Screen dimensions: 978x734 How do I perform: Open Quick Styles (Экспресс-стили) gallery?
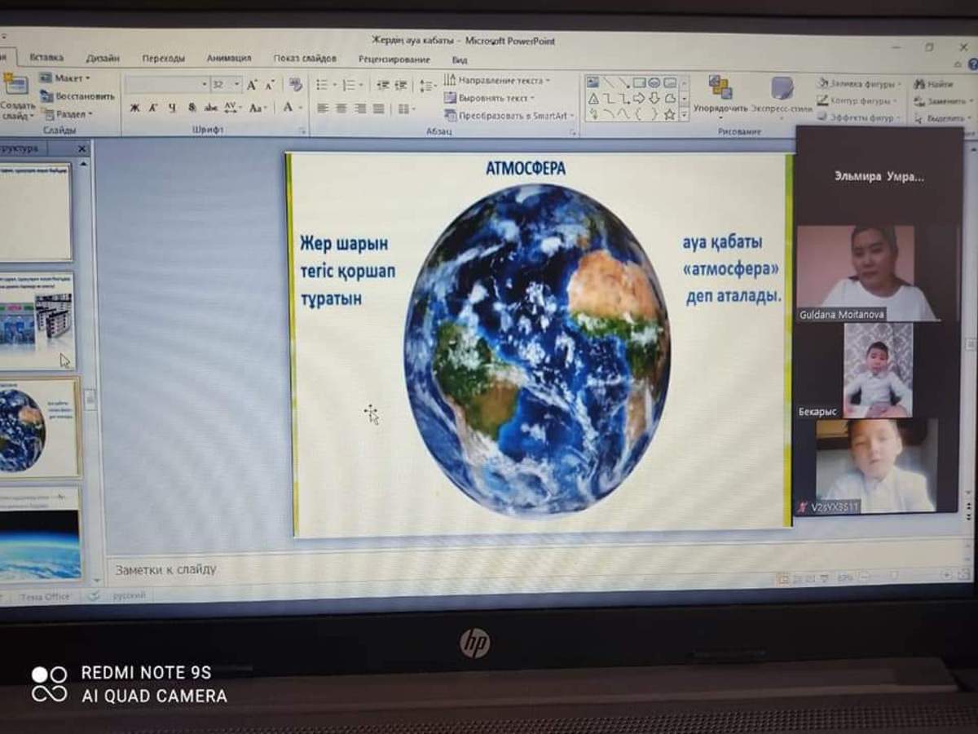point(782,91)
